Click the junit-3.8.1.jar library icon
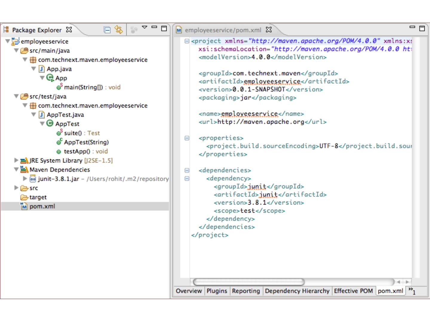The image size is (430, 322). pyautogui.click(x=33, y=179)
